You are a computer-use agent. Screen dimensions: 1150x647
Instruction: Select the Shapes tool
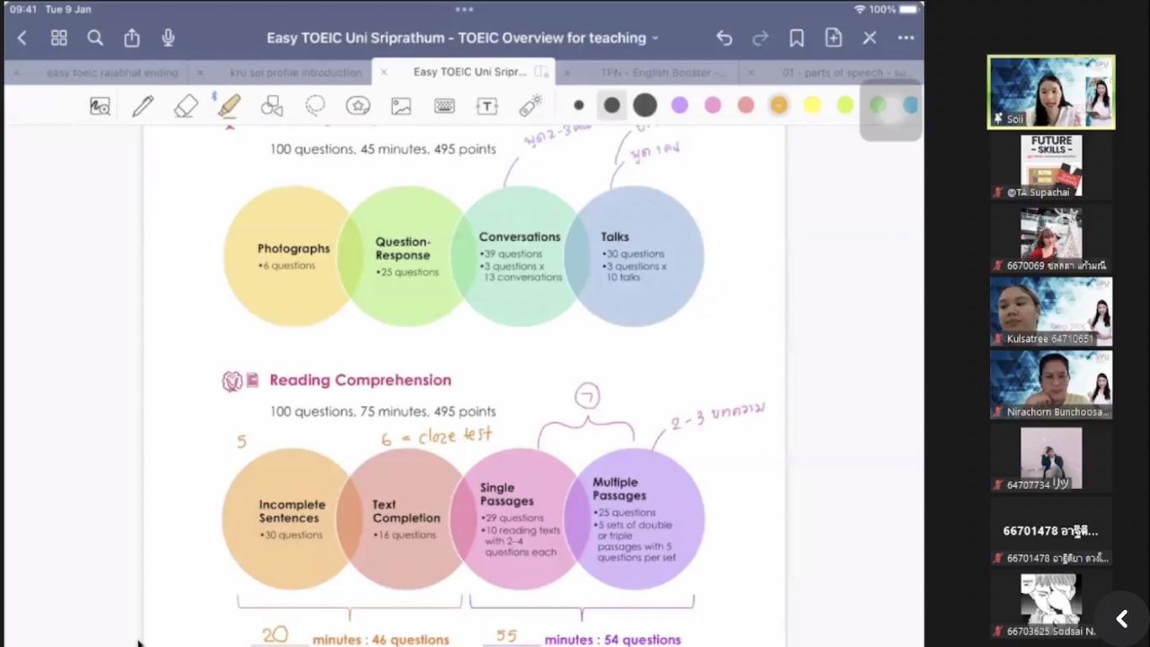271,106
